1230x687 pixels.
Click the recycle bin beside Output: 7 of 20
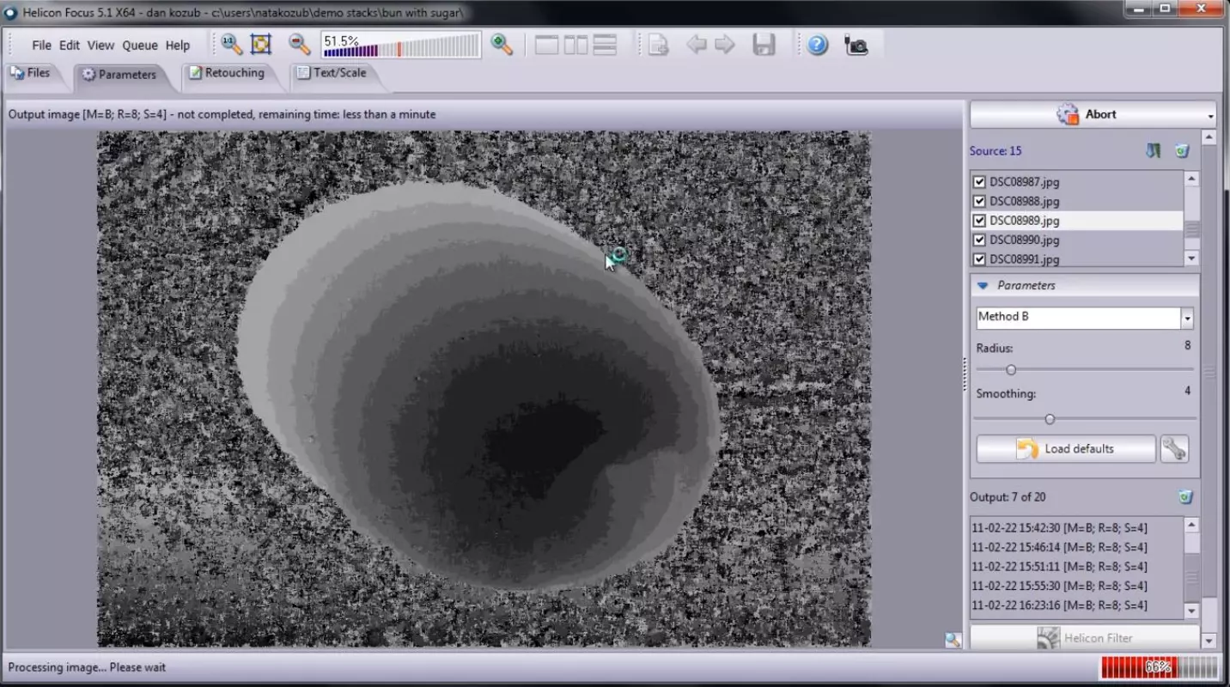(1185, 497)
